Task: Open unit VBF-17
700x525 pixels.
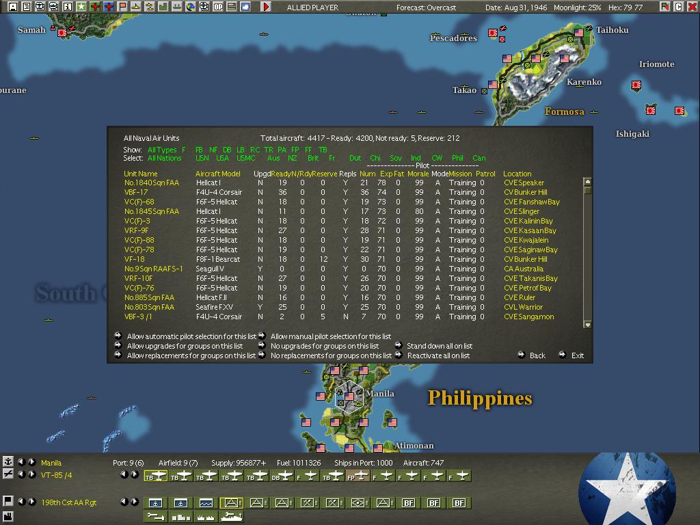Action: (x=136, y=192)
